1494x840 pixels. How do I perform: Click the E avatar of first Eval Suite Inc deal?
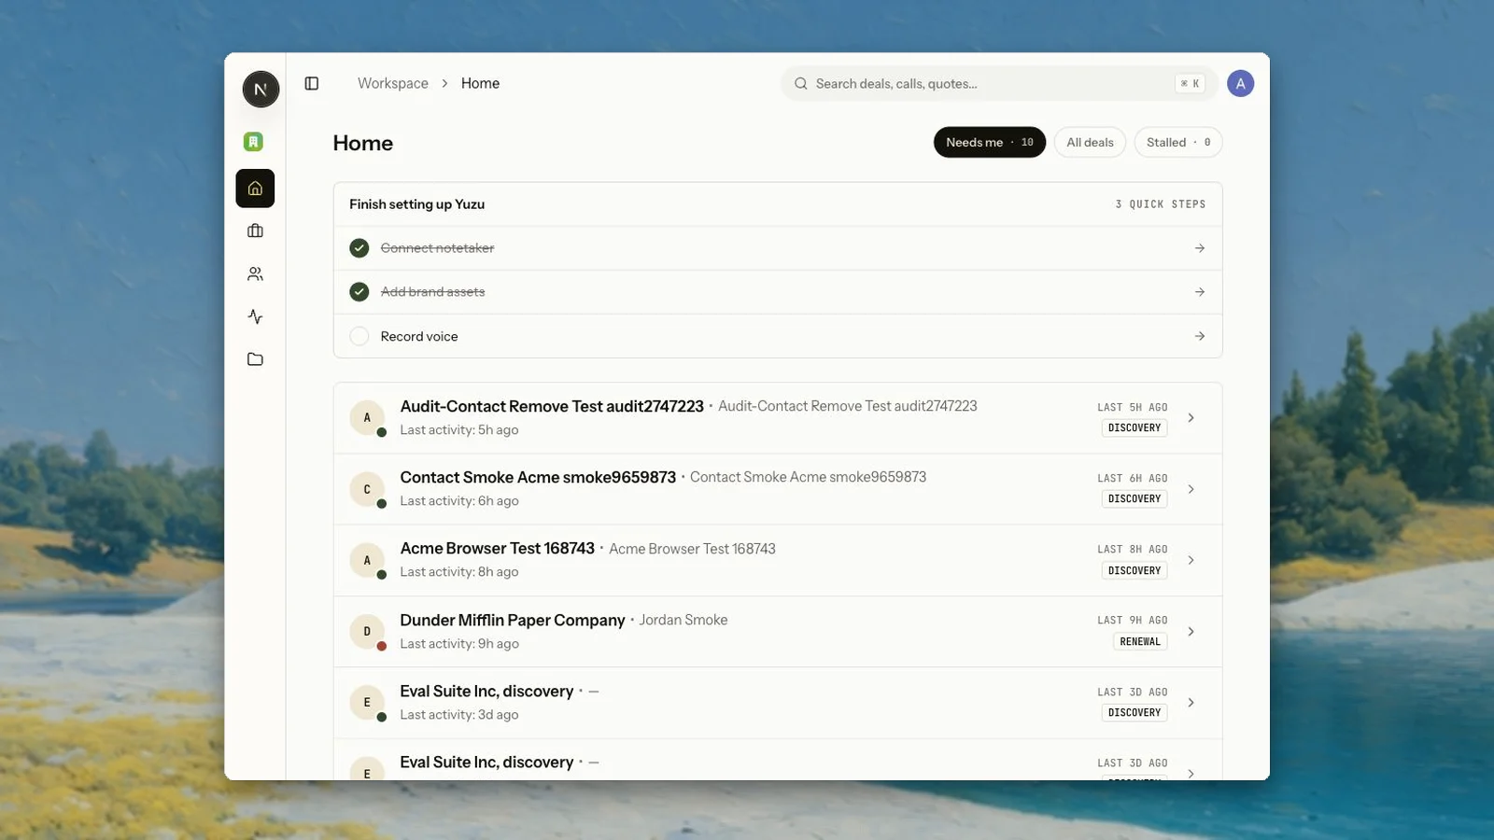pos(367,703)
